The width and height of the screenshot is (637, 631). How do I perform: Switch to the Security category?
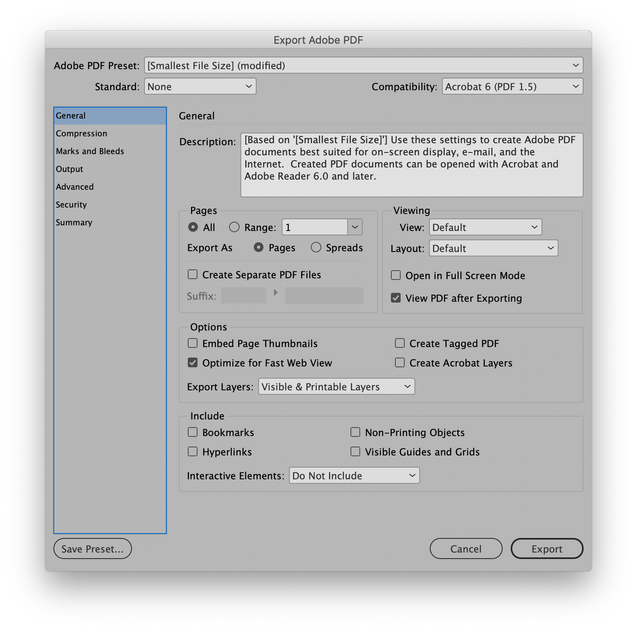point(110,205)
